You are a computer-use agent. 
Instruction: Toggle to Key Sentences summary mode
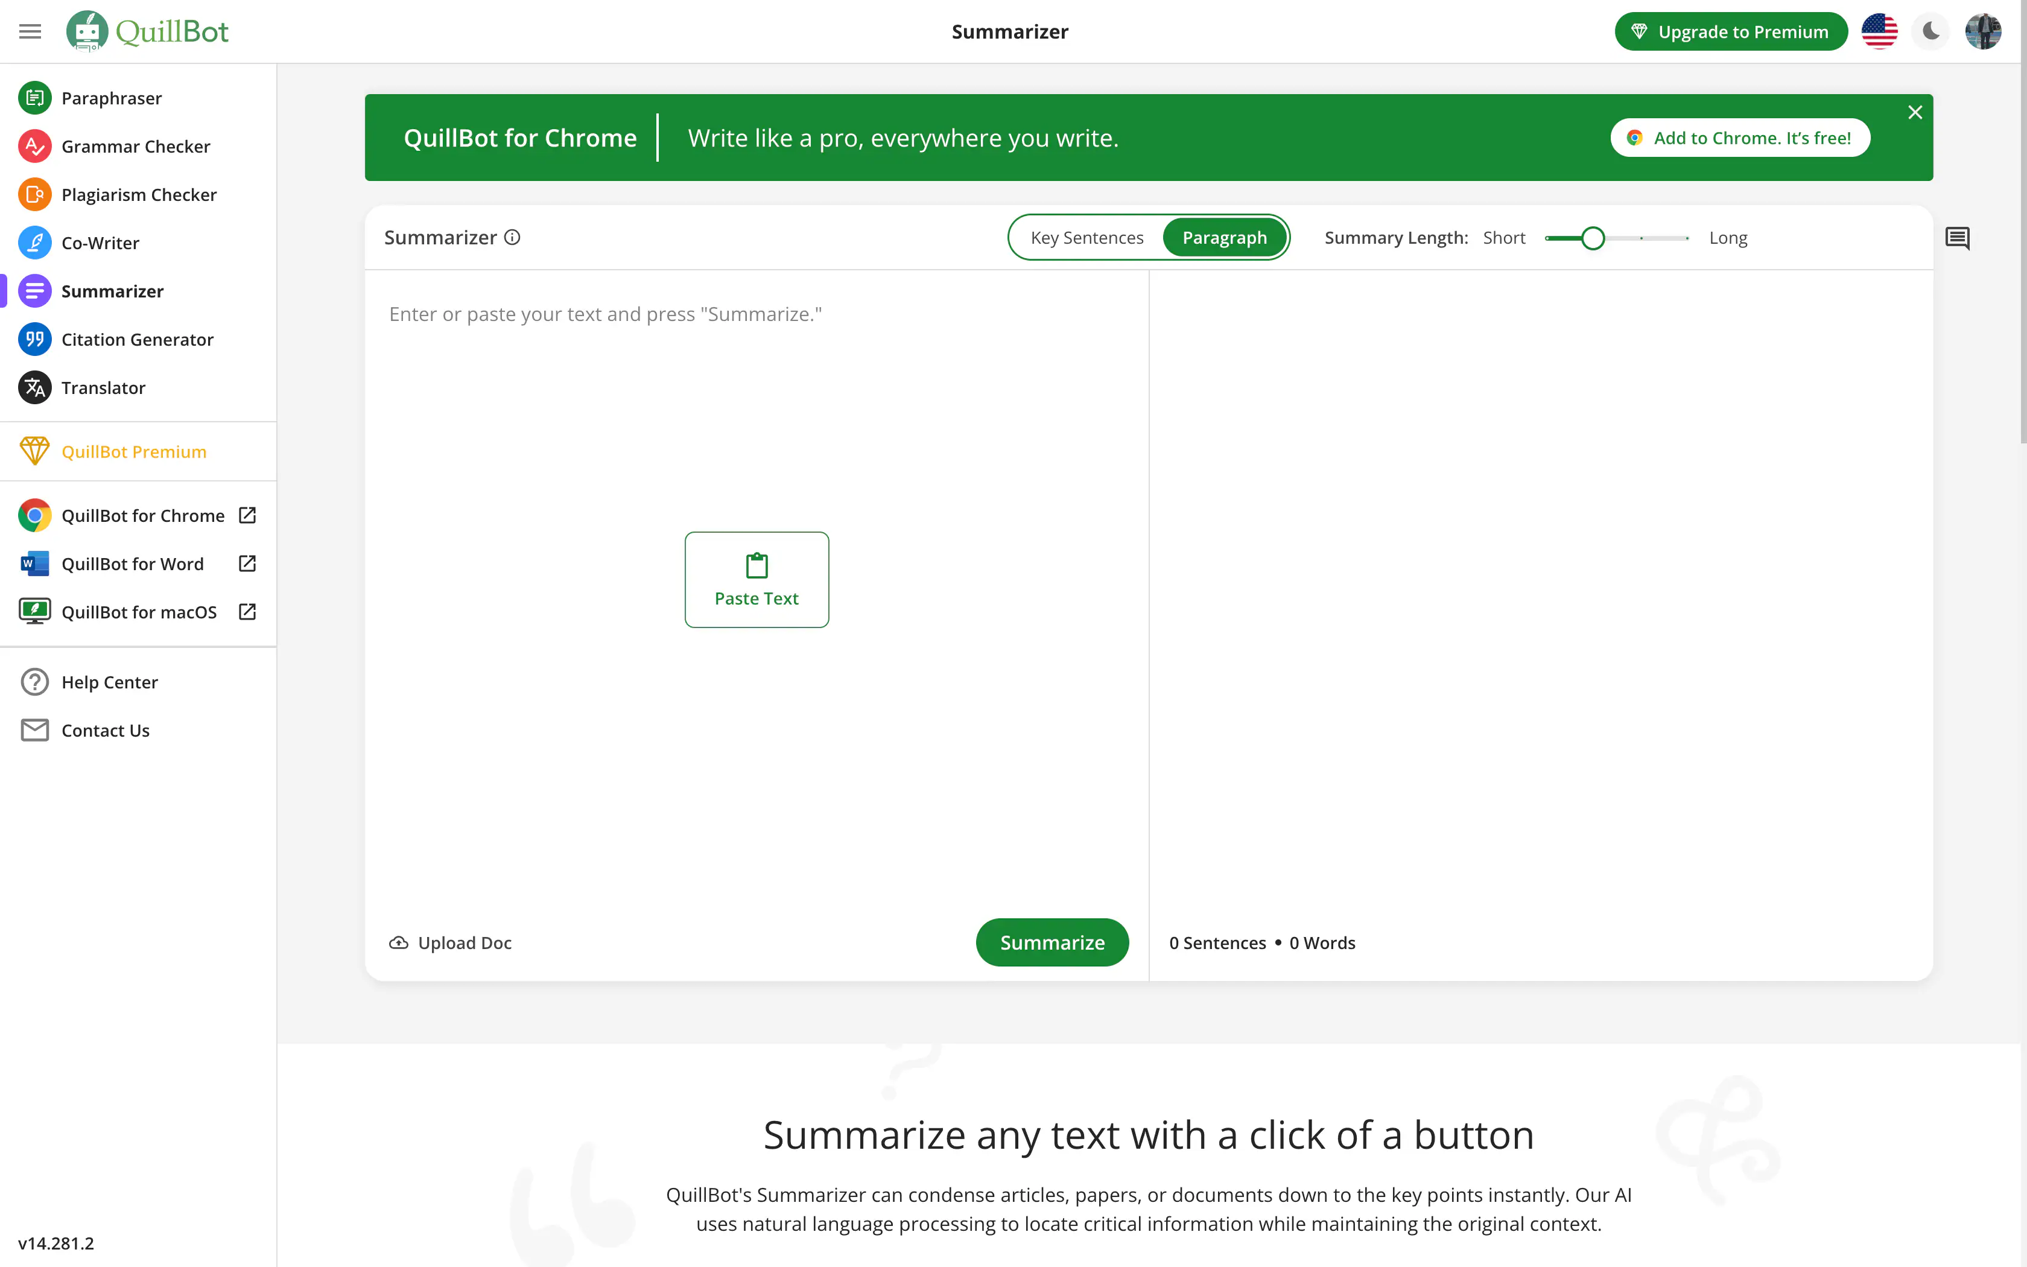(x=1087, y=237)
